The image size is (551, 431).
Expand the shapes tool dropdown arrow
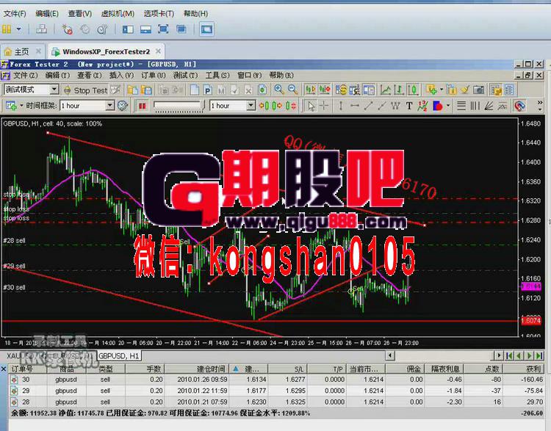(447, 106)
